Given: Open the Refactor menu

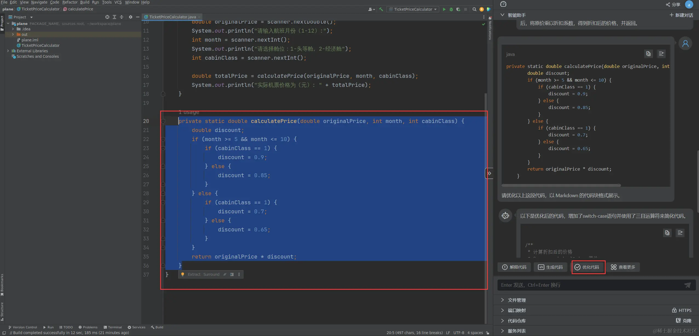Looking at the screenshot, I should 70,2.
